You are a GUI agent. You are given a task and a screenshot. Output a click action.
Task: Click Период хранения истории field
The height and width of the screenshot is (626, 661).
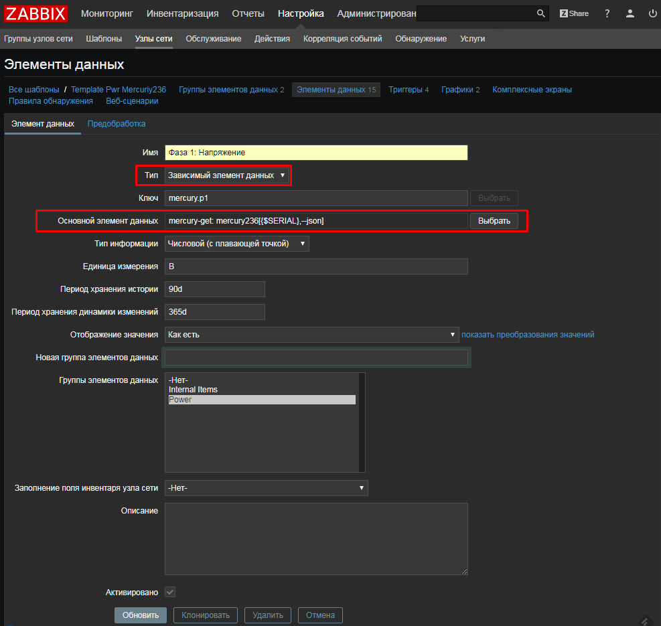point(215,289)
